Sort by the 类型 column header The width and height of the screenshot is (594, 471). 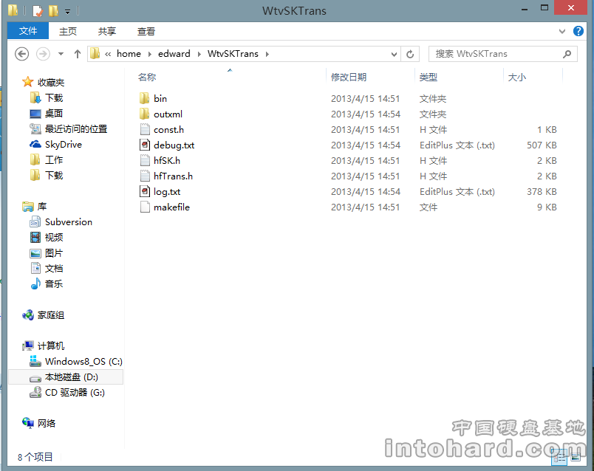(429, 78)
